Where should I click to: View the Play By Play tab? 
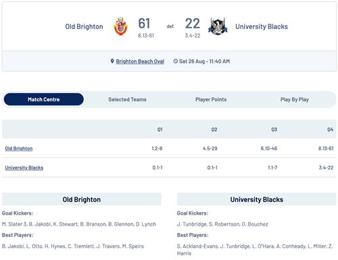295,99
